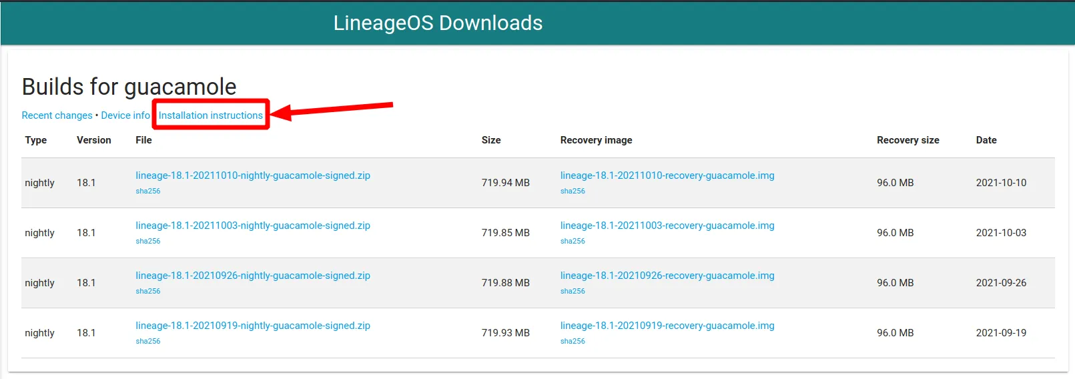Download the 20211010 recovery image file
The height and width of the screenshot is (379, 1075).
pos(667,175)
